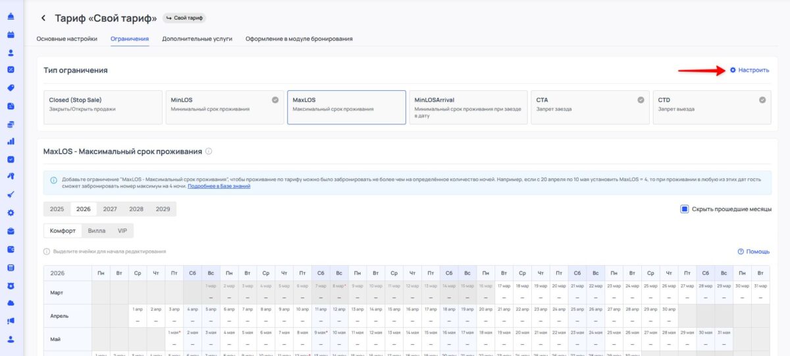Select MaxLOS restriction card
The image size is (790, 356).
[x=346, y=107]
